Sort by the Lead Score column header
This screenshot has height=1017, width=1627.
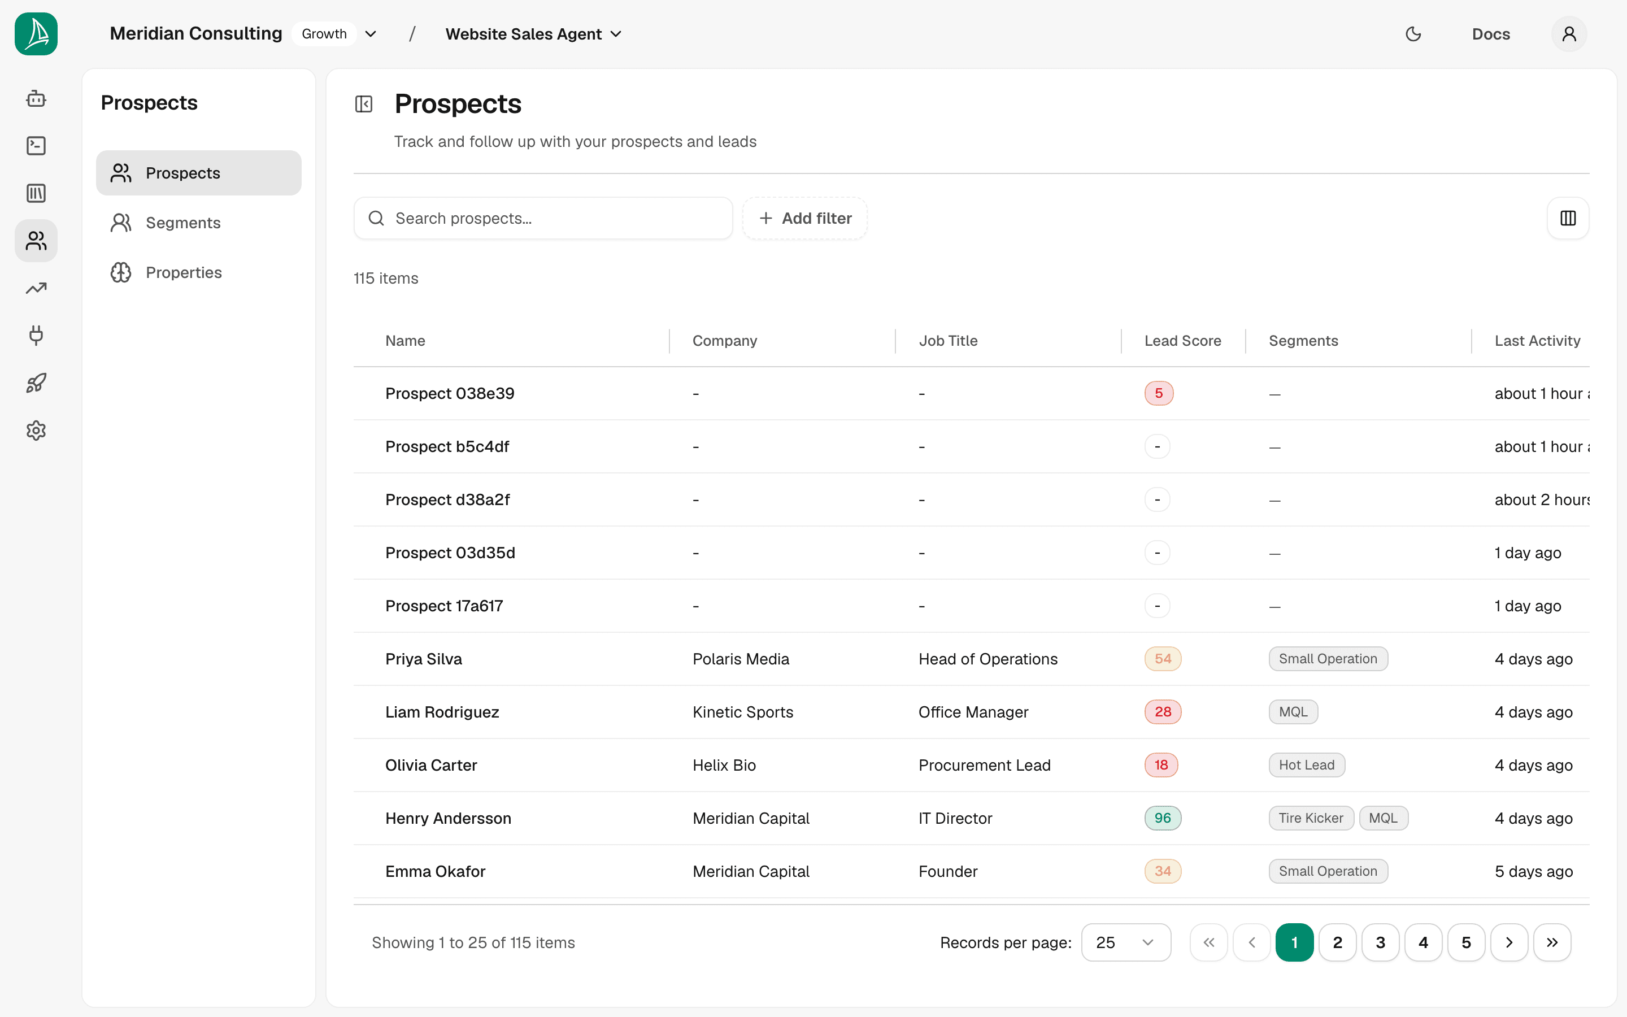[1182, 341]
